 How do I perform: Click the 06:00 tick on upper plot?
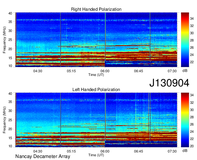click(x=105, y=71)
